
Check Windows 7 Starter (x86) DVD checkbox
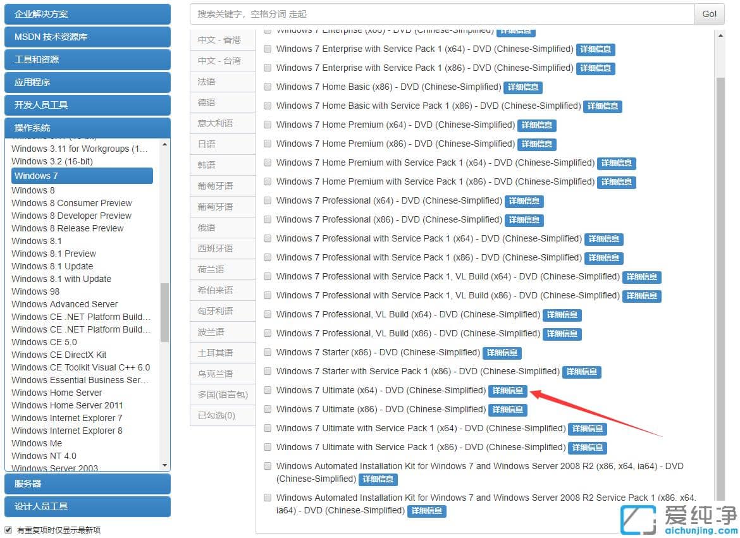coord(268,352)
